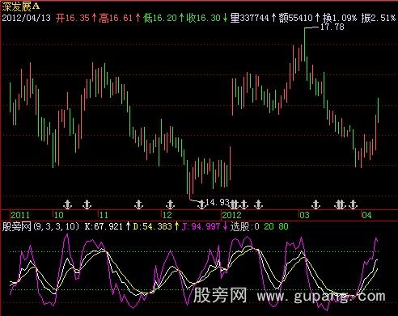Click the green 80 reference level value
398x316 pixels.
(x=283, y=226)
